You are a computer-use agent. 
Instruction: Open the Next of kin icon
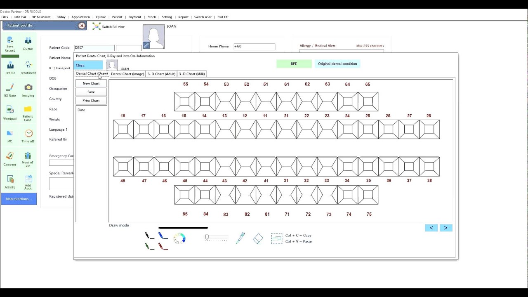tap(28, 159)
